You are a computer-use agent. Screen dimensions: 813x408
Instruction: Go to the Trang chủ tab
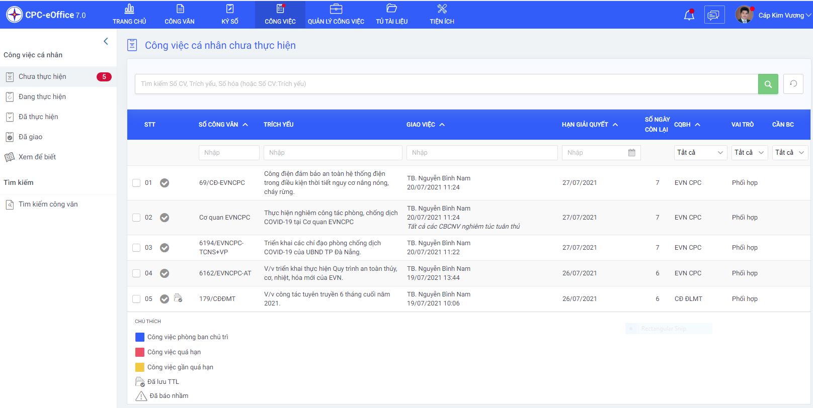tap(129, 15)
